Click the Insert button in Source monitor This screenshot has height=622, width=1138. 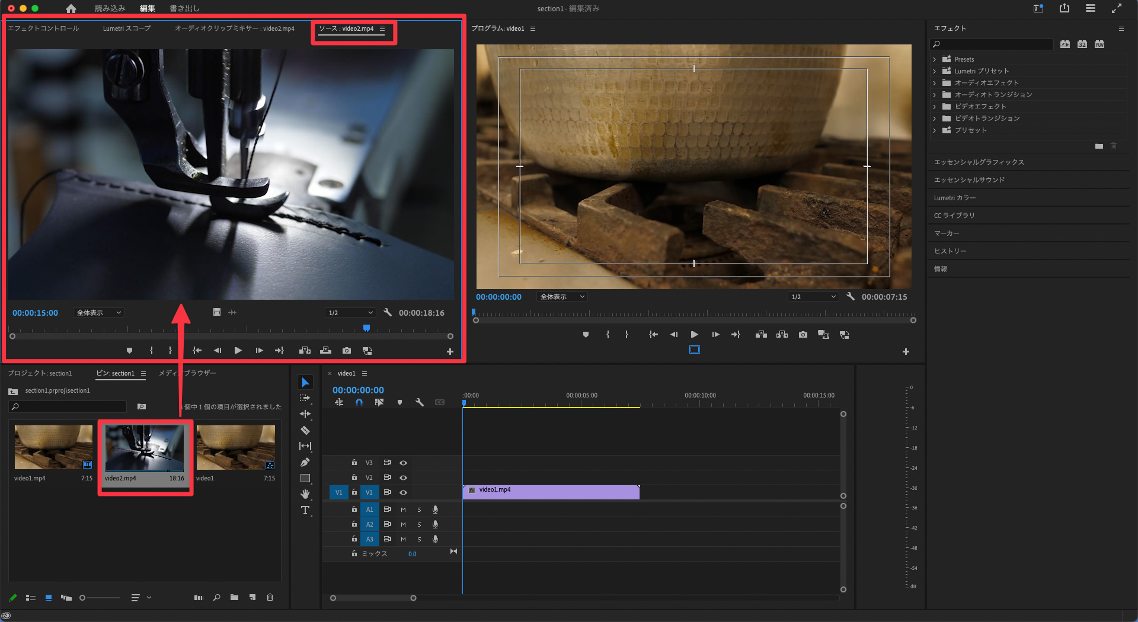tap(305, 351)
